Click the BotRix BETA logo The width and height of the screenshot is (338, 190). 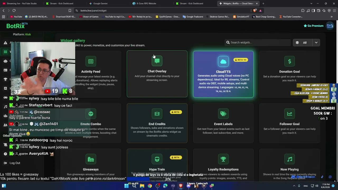(17, 26)
